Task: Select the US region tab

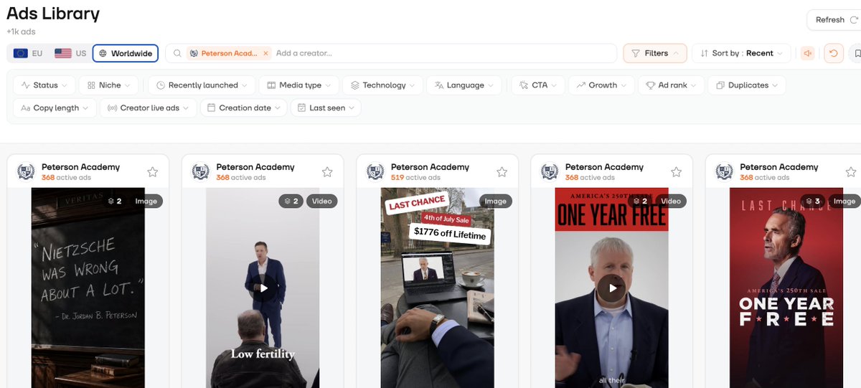Action: pyautogui.click(x=70, y=53)
